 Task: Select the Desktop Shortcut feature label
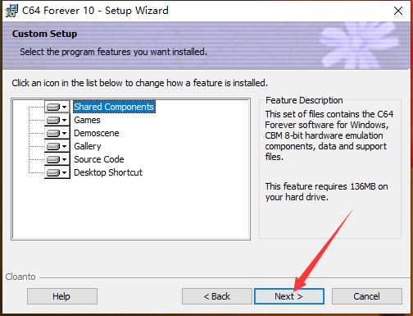coord(108,172)
